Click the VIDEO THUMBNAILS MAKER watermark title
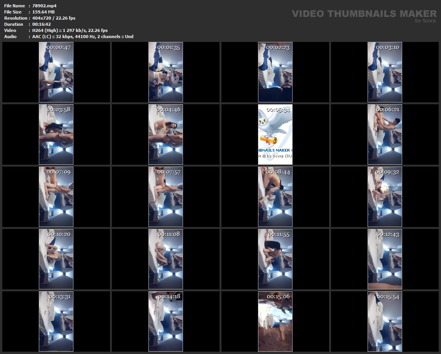The width and height of the screenshot is (441, 354). pos(364,14)
